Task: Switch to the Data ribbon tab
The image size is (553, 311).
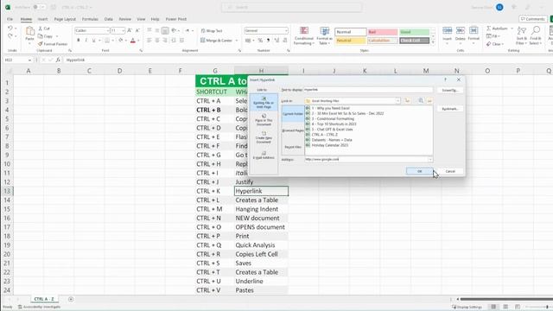Action: (109, 19)
